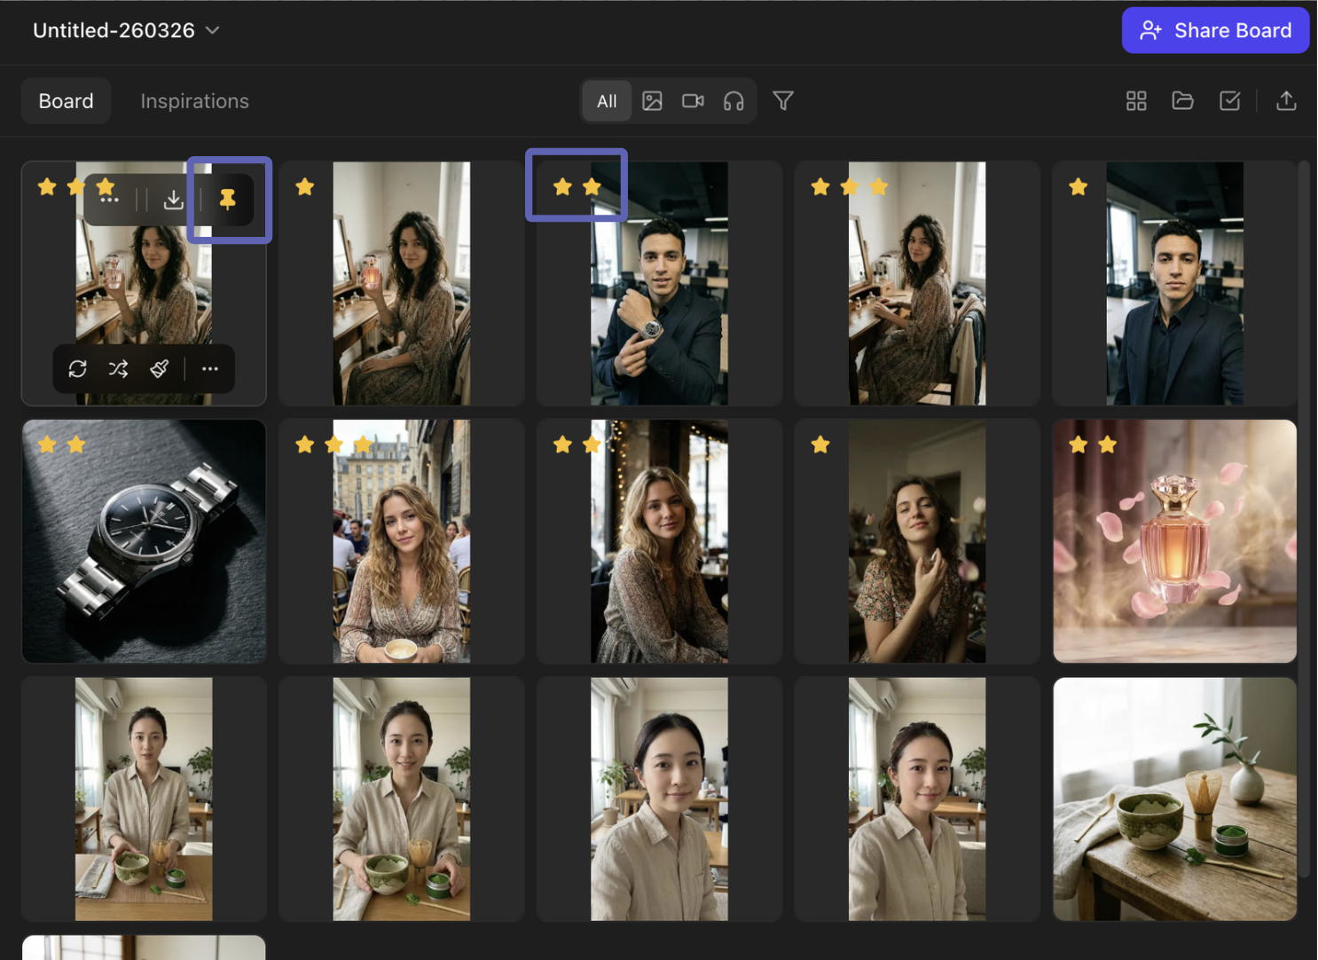Switch to grid layout view icon

(1136, 101)
